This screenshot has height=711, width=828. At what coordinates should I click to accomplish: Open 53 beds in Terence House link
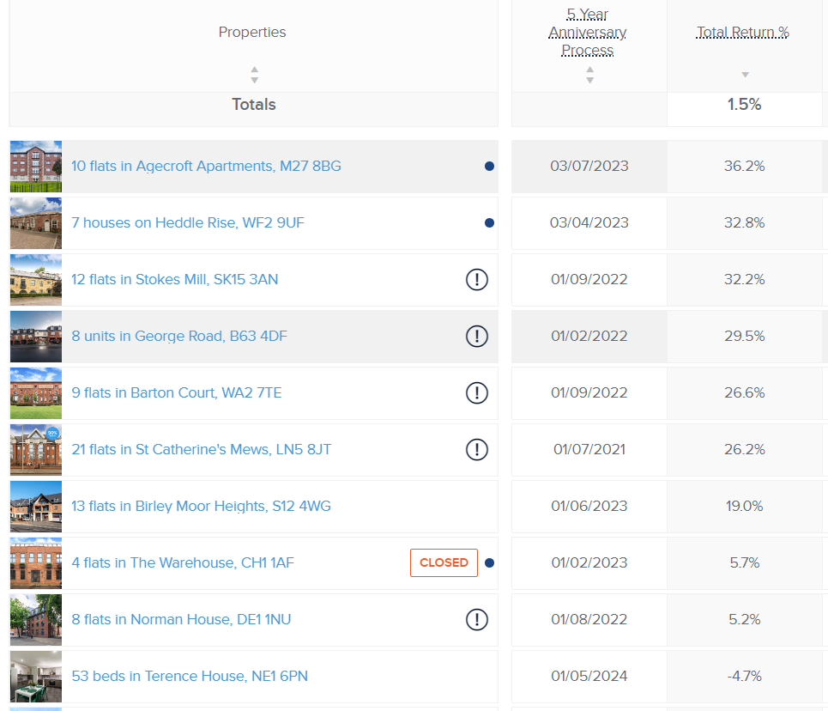[x=190, y=676]
